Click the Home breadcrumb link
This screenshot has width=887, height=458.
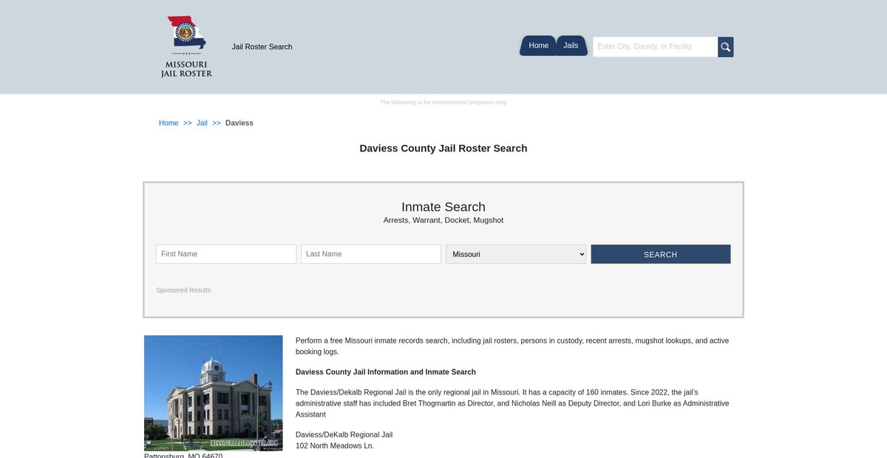169,123
